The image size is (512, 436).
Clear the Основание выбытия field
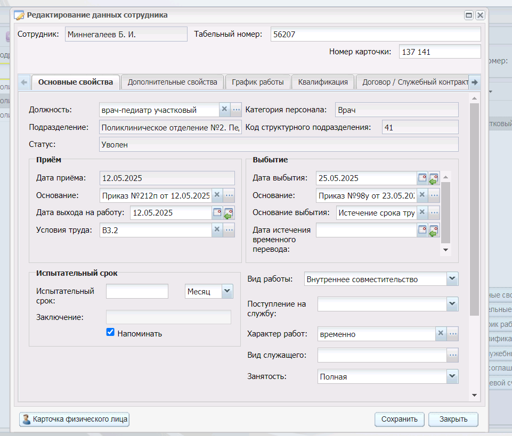tap(422, 212)
